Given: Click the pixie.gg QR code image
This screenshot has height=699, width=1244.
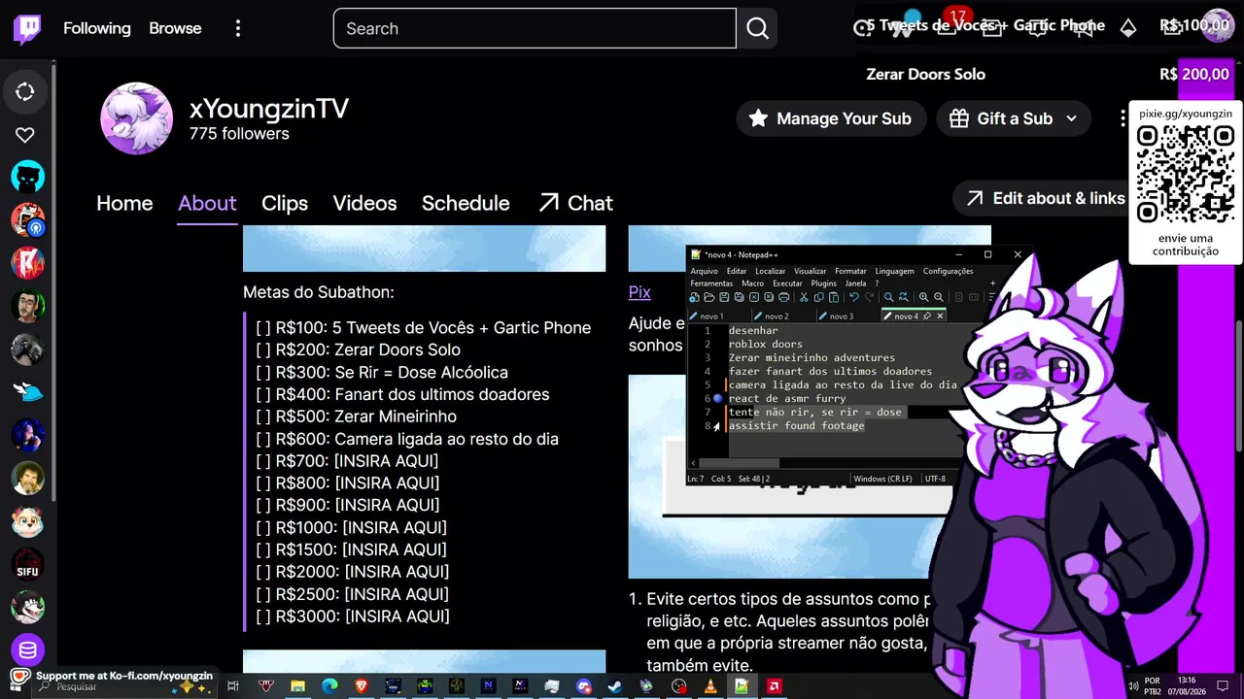Looking at the screenshot, I should 1186,175.
